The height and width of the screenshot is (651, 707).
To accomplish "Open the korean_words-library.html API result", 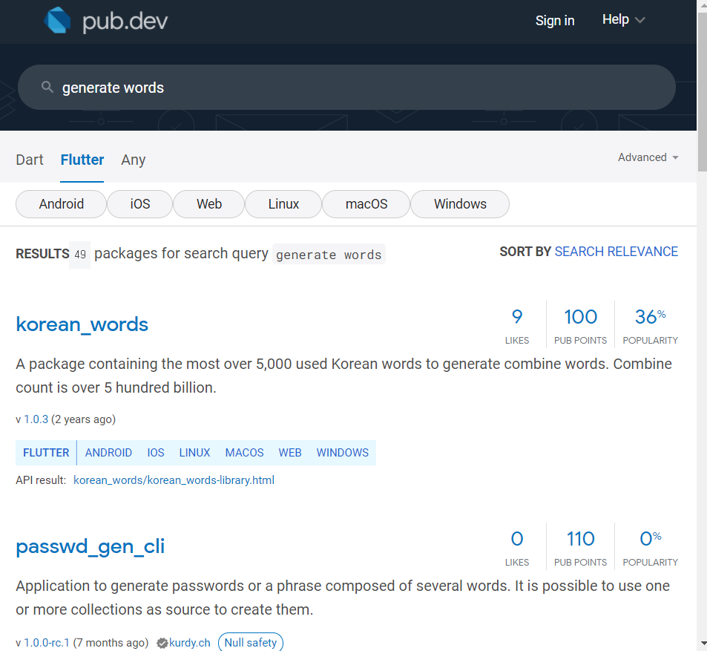I will pyautogui.click(x=174, y=480).
